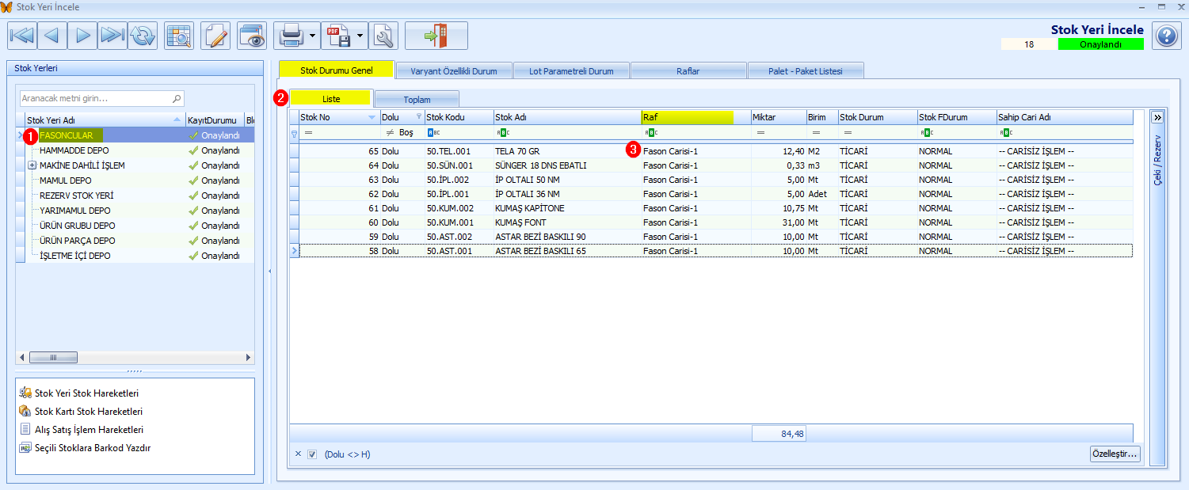Click the barcode icon for Seçili Stoklara Barkod Yazdır
1189x490 pixels.
(x=25, y=447)
